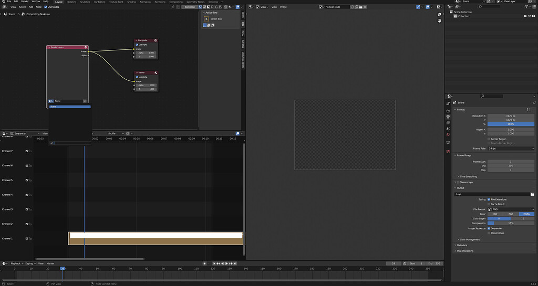Click the zoom magnifier icon in the image viewer
This screenshot has height=286, width=538.
pos(439,14)
